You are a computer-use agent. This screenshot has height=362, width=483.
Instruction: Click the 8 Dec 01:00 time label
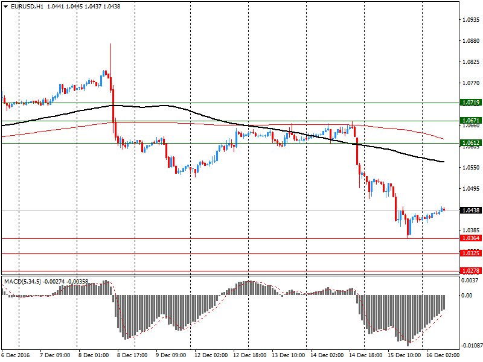94,355
